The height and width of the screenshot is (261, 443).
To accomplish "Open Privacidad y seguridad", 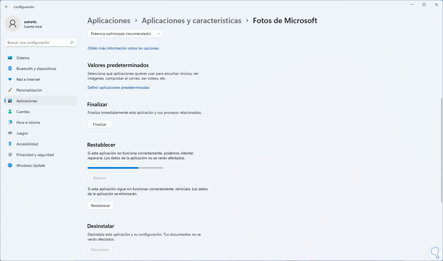I will tap(41, 155).
